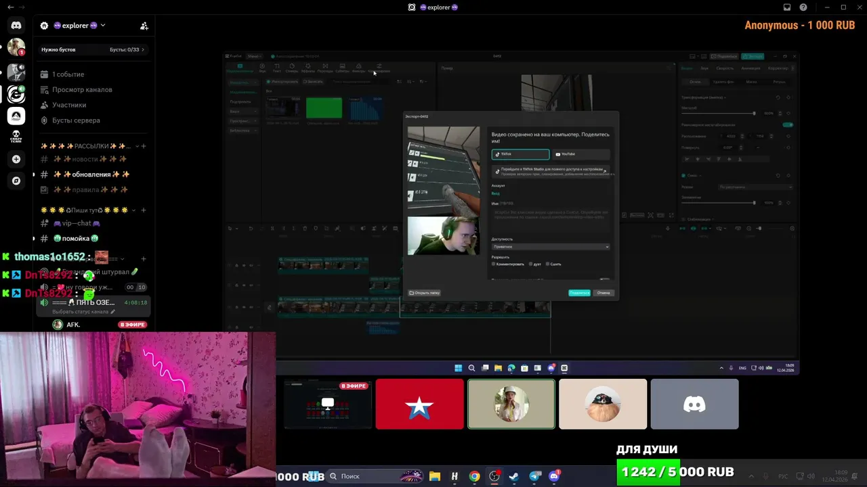Open the TikTok Studio settings link
The height and width of the screenshot is (487, 867).
coord(551,171)
